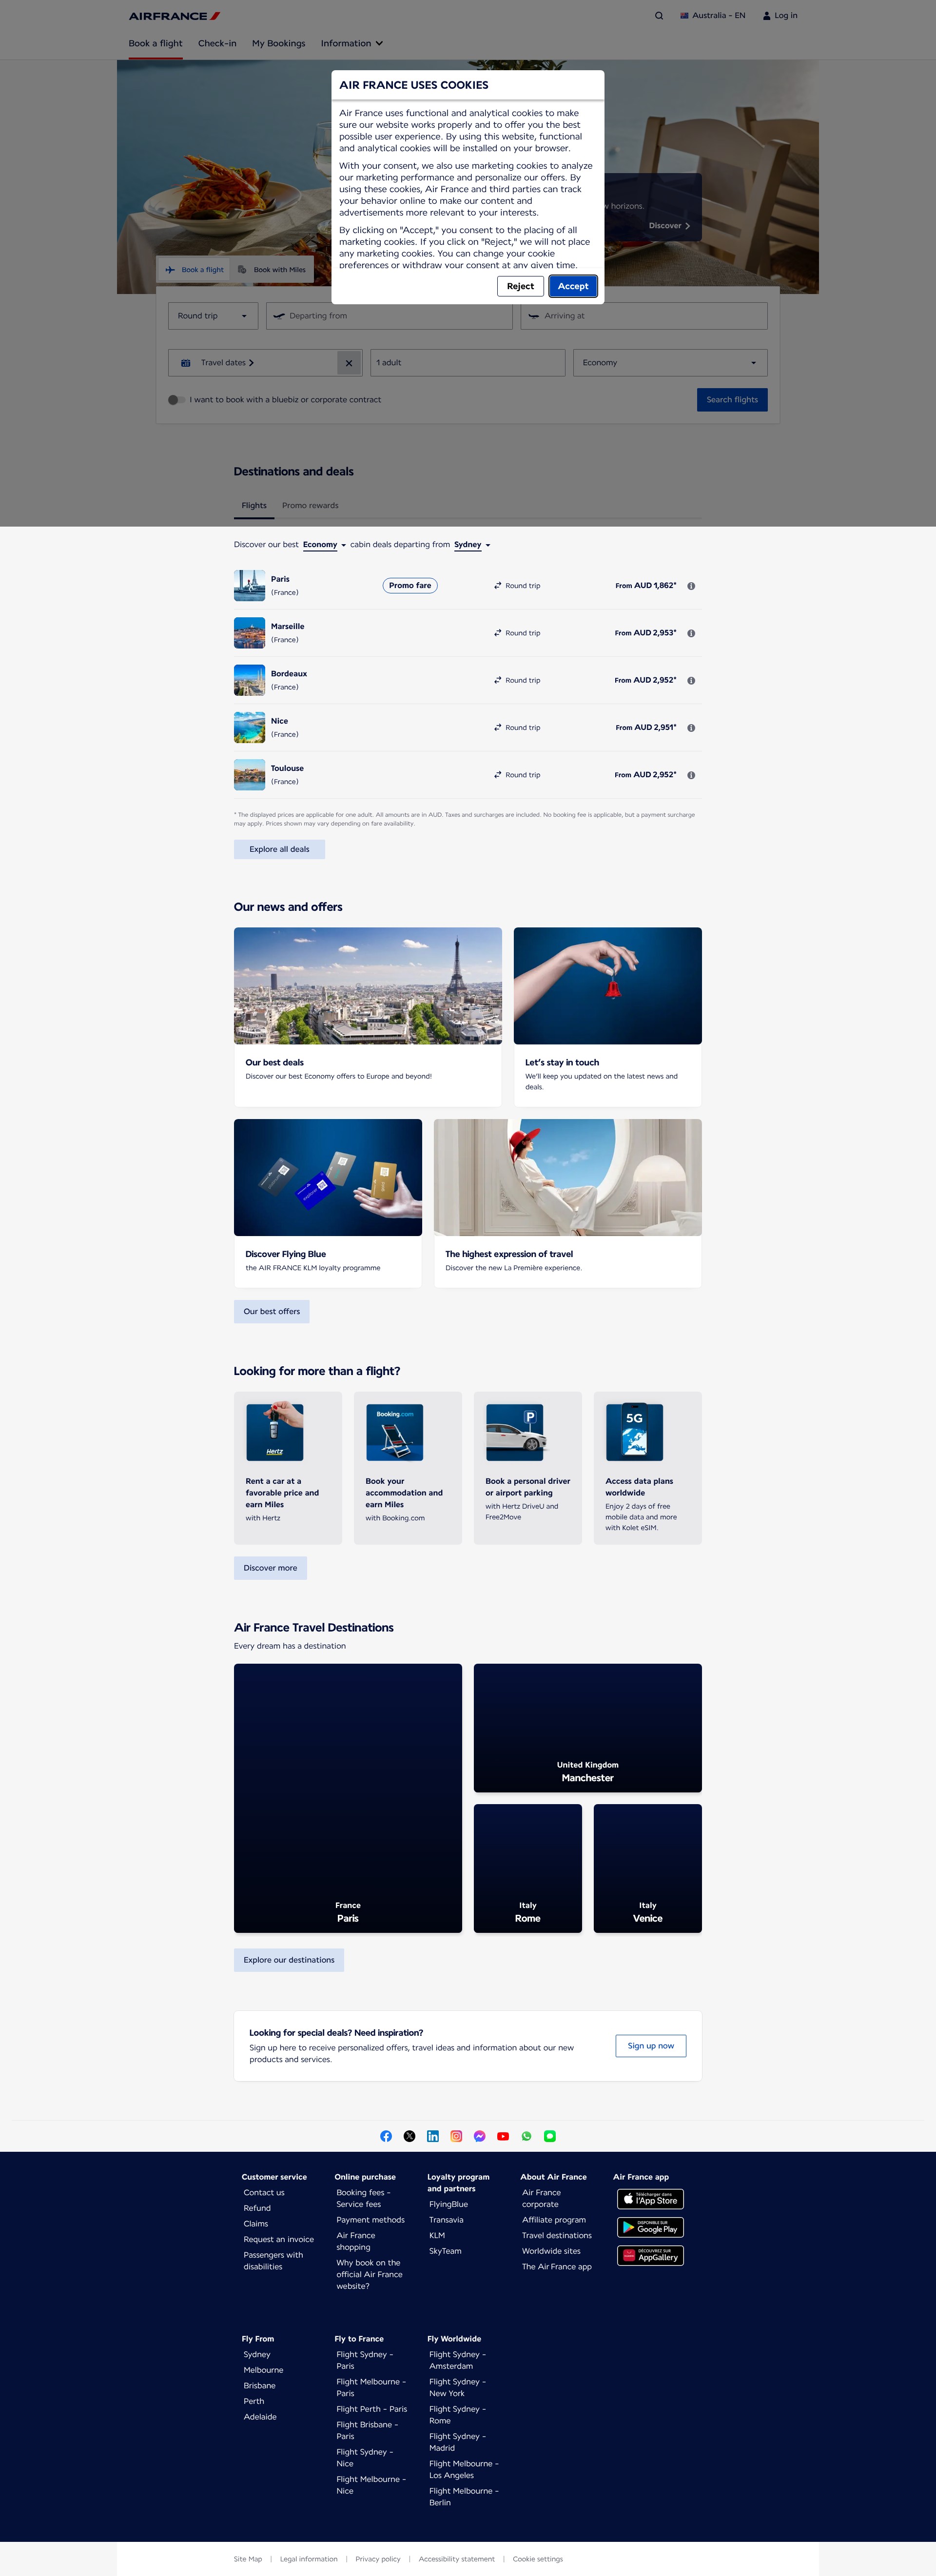Screen dimensions: 936x2576
Task: Change Economy cabin in deals filter
Action: (x=325, y=545)
